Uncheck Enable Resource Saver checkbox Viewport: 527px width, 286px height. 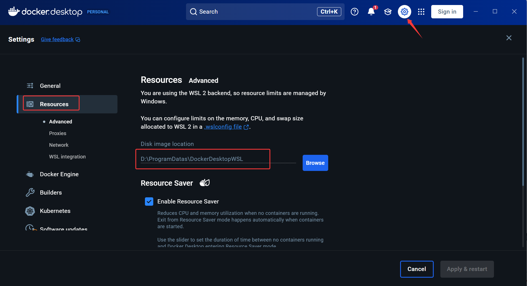[x=149, y=202]
